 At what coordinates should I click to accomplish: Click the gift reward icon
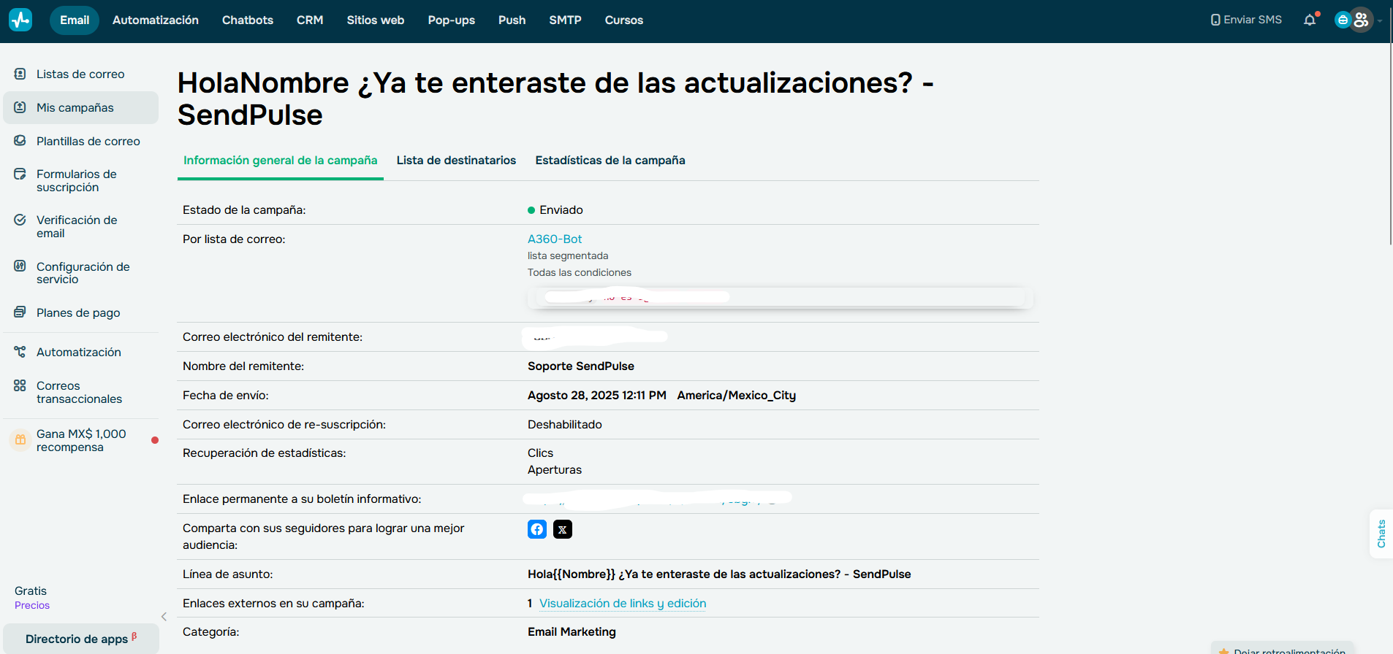tap(20, 440)
